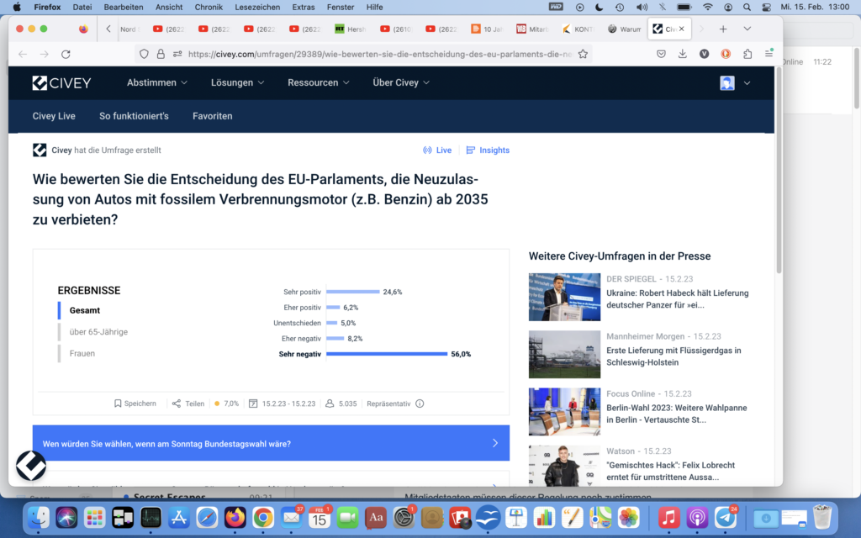Select the Frauen results filter
This screenshot has width=861, height=538.
point(82,354)
